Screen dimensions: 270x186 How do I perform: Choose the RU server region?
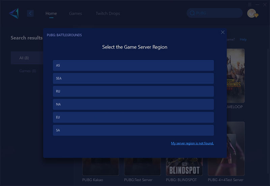133,91
